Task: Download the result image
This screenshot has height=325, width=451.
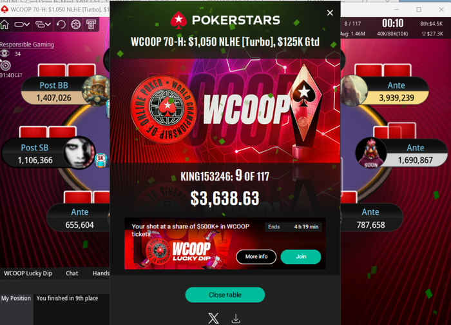Action: pos(236,319)
